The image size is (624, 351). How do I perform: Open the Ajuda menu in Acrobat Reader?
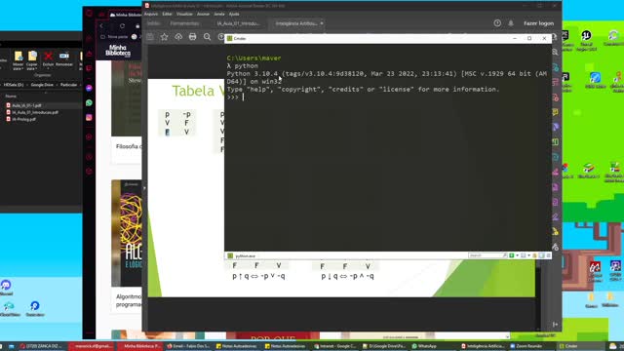tap(234, 14)
